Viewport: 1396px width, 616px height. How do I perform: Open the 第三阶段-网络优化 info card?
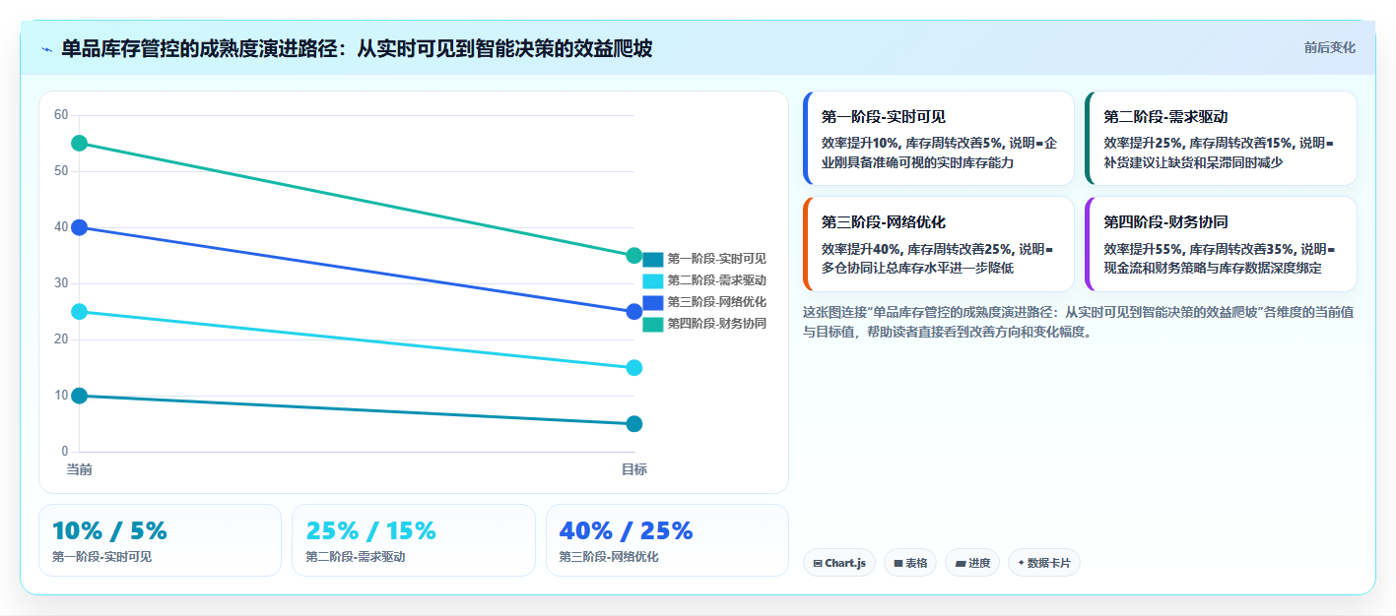tap(939, 244)
